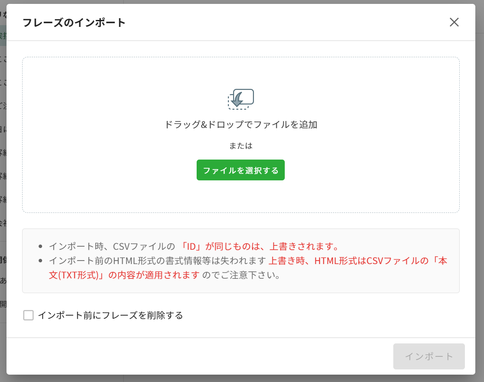Click the フレーズのインポート dialog title
Image resolution: width=484 pixels, height=382 pixels.
pos(74,23)
